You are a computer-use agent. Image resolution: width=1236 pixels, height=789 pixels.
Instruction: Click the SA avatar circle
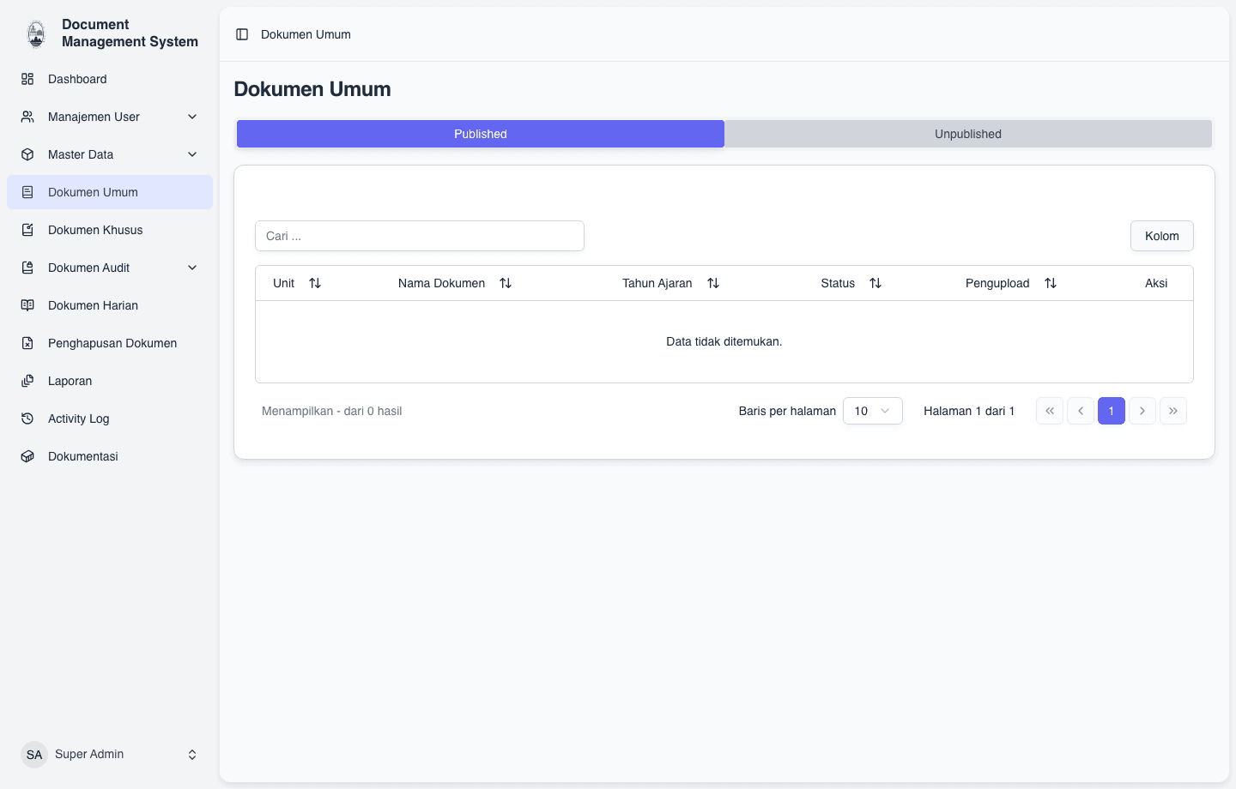(34, 755)
